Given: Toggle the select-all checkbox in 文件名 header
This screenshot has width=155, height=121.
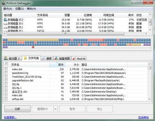Looking at the screenshot, I should click(x=7, y=64).
